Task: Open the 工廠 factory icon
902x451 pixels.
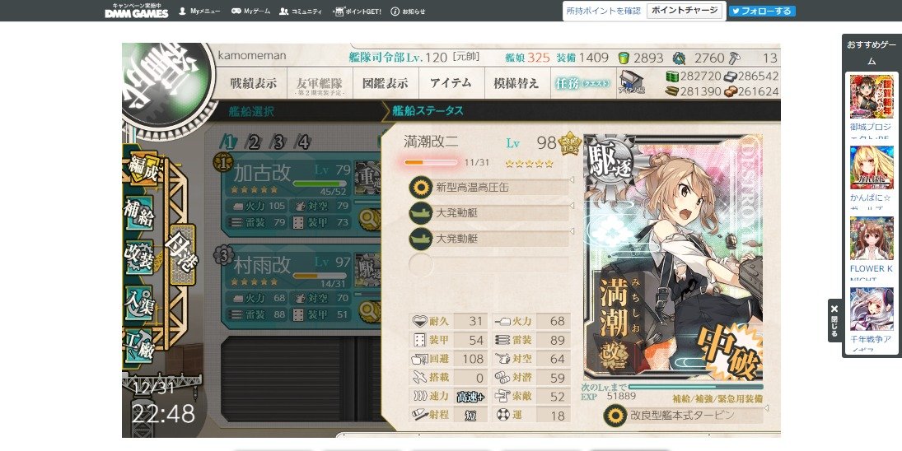Action: [x=138, y=346]
